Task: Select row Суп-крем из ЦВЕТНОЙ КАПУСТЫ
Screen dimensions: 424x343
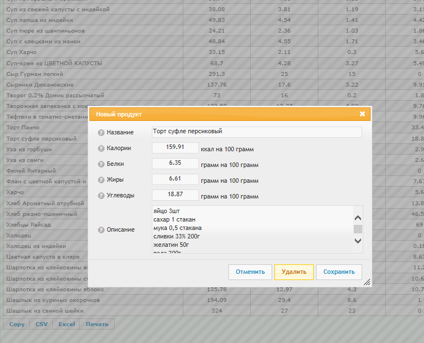Action: pos(214,63)
